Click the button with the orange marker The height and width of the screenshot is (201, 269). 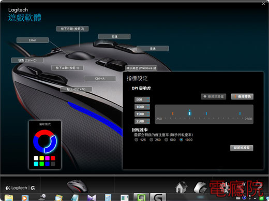[242, 96]
